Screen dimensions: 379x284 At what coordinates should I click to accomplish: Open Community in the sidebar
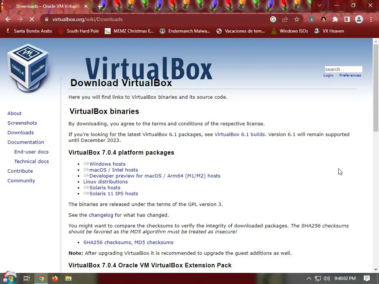(21, 180)
